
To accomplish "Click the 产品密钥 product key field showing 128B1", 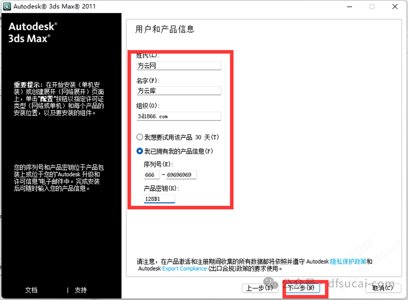I will tap(159, 198).
